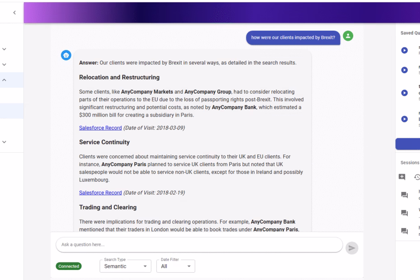Click the blue chatbot avatar icon
The image size is (420, 280).
pyautogui.click(x=66, y=55)
